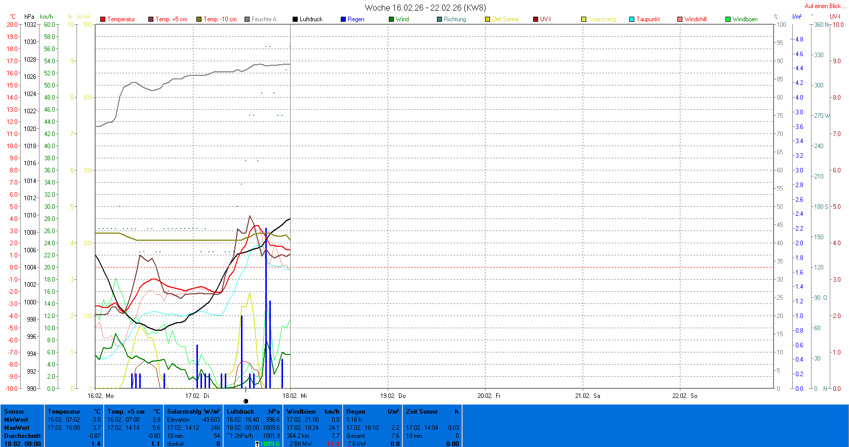Click the red Temperatur legend square

103,19
